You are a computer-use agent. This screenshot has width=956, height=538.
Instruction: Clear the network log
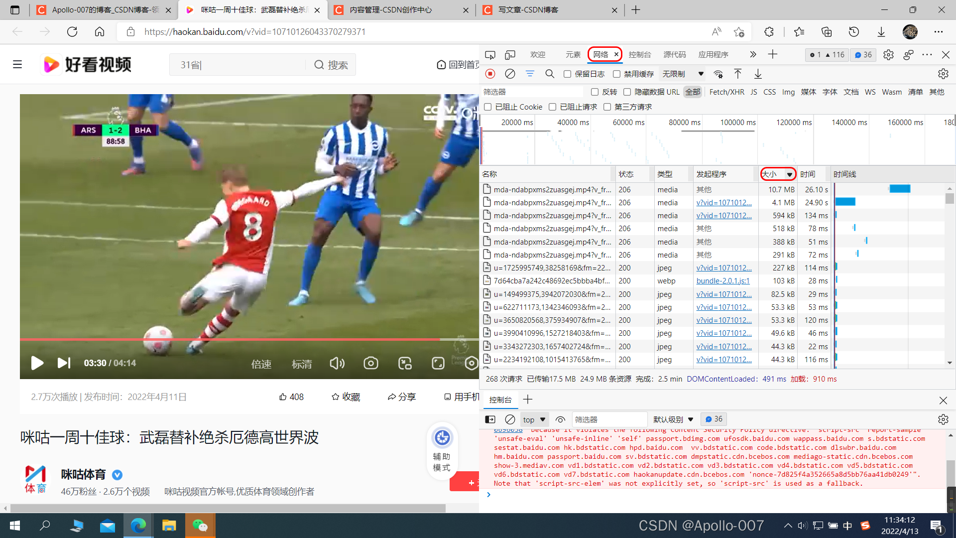(x=510, y=74)
